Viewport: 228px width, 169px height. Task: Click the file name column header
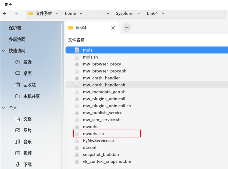(76, 40)
